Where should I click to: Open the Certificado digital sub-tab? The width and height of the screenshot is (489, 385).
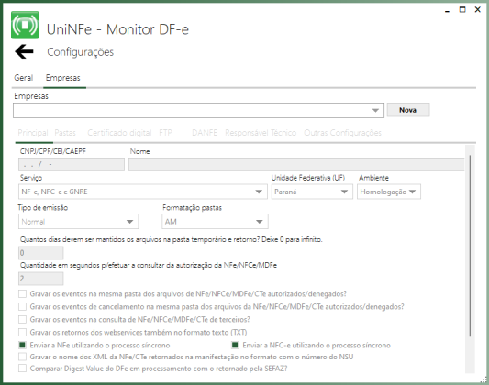point(119,133)
